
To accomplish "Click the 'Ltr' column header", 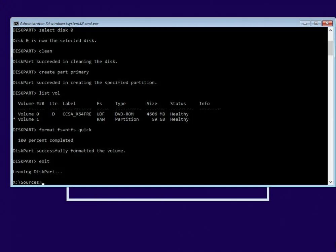I will pos(53,104).
